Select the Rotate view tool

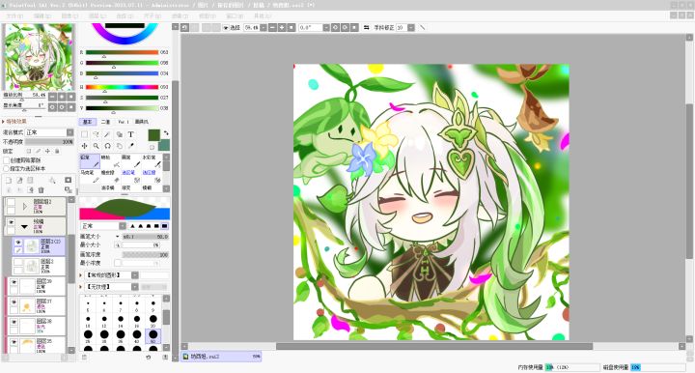pyautogui.click(x=108, y=146)
